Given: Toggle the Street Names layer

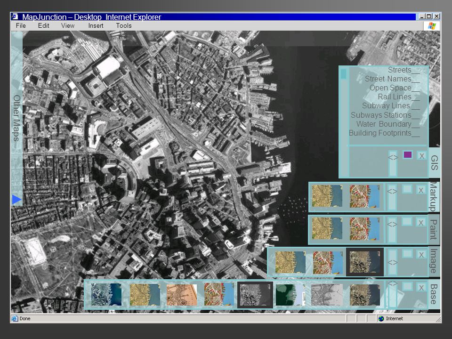Looking at the screenshot, I should click(x=392, y=79).
